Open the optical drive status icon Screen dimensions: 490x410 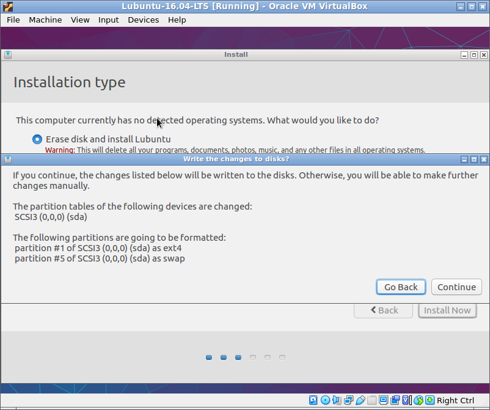tap(325, 400)
